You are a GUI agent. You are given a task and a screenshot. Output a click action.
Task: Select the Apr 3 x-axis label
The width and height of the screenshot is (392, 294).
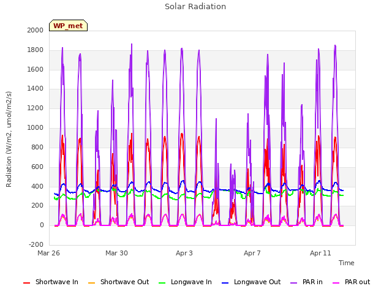click(x=184, y=253)
